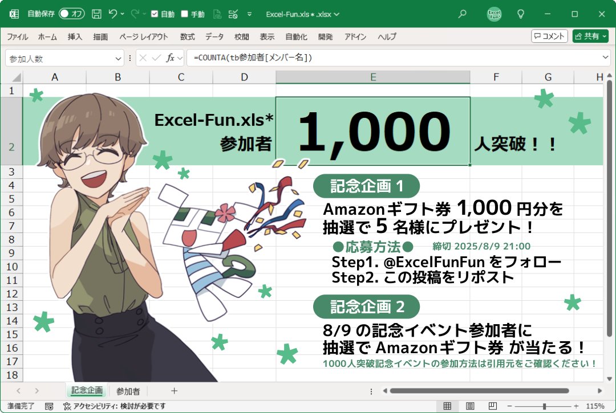Screen dimensions: 616x413
Task: Click the 記念企画 1 label
Action: [366, 186]
